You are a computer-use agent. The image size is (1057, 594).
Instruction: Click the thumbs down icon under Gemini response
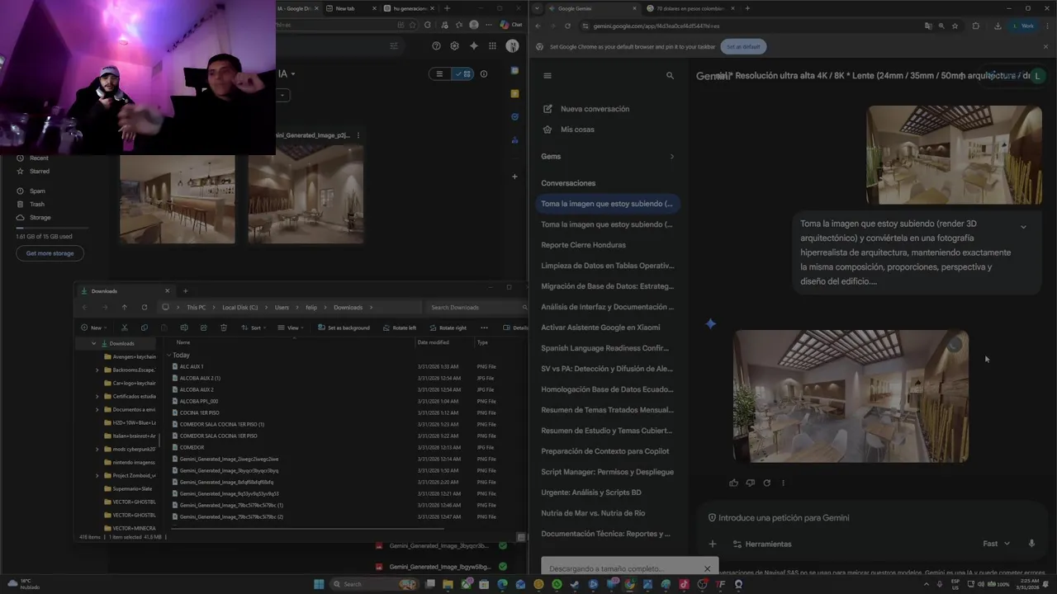pyautogui.click(x=750, y=483)
